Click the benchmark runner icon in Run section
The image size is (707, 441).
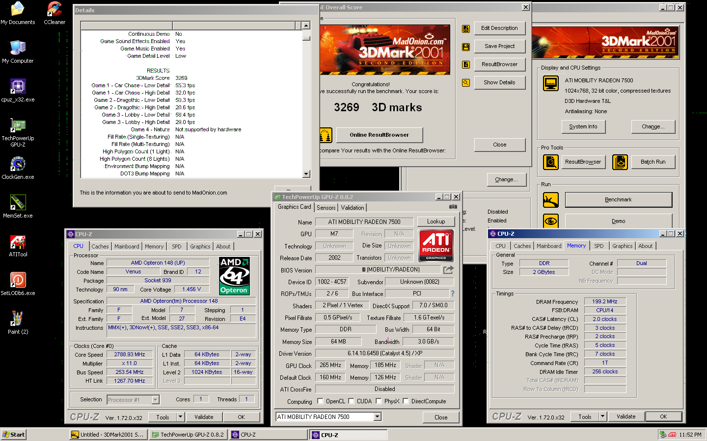click(551, 200)
